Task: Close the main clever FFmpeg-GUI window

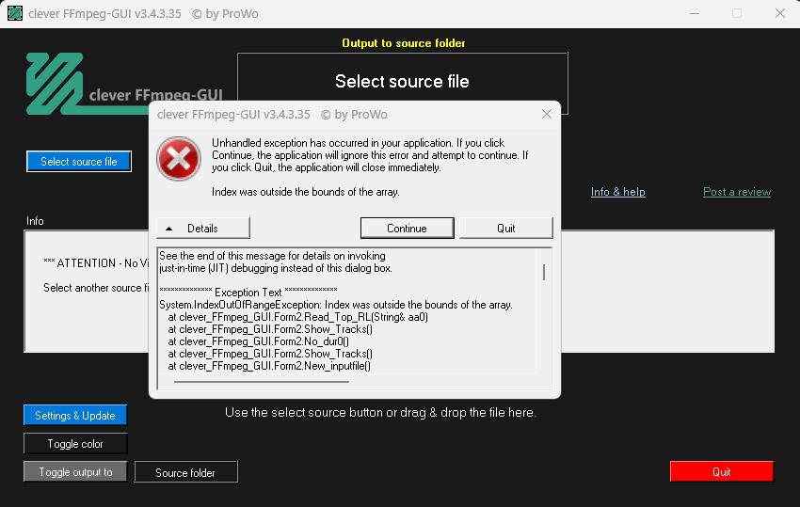Action: 780,14
